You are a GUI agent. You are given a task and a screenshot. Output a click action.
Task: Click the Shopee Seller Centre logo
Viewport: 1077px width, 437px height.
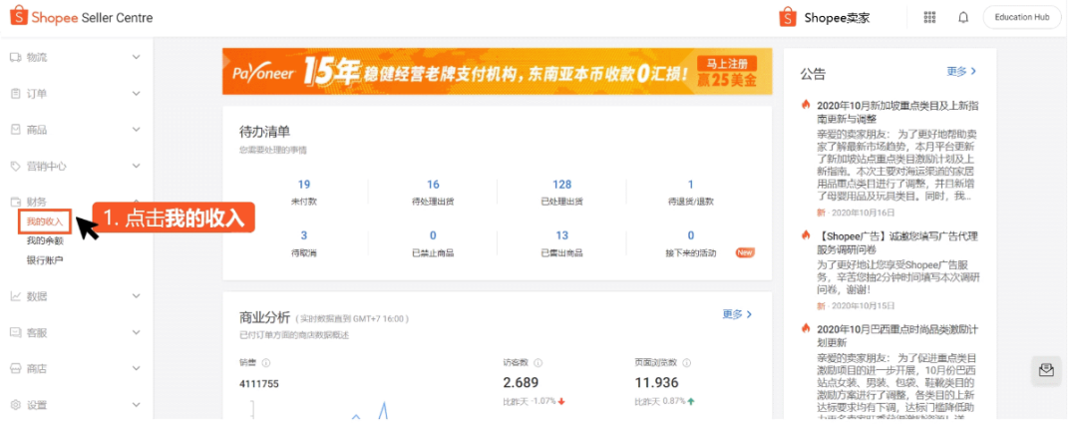click(x=81, y=17)
